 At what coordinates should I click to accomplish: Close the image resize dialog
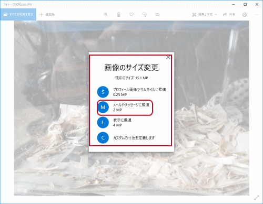(x=168, y=57)
